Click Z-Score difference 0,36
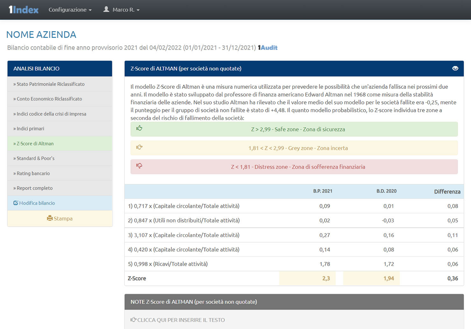This screenshot has height=329, width=471. 453,278
